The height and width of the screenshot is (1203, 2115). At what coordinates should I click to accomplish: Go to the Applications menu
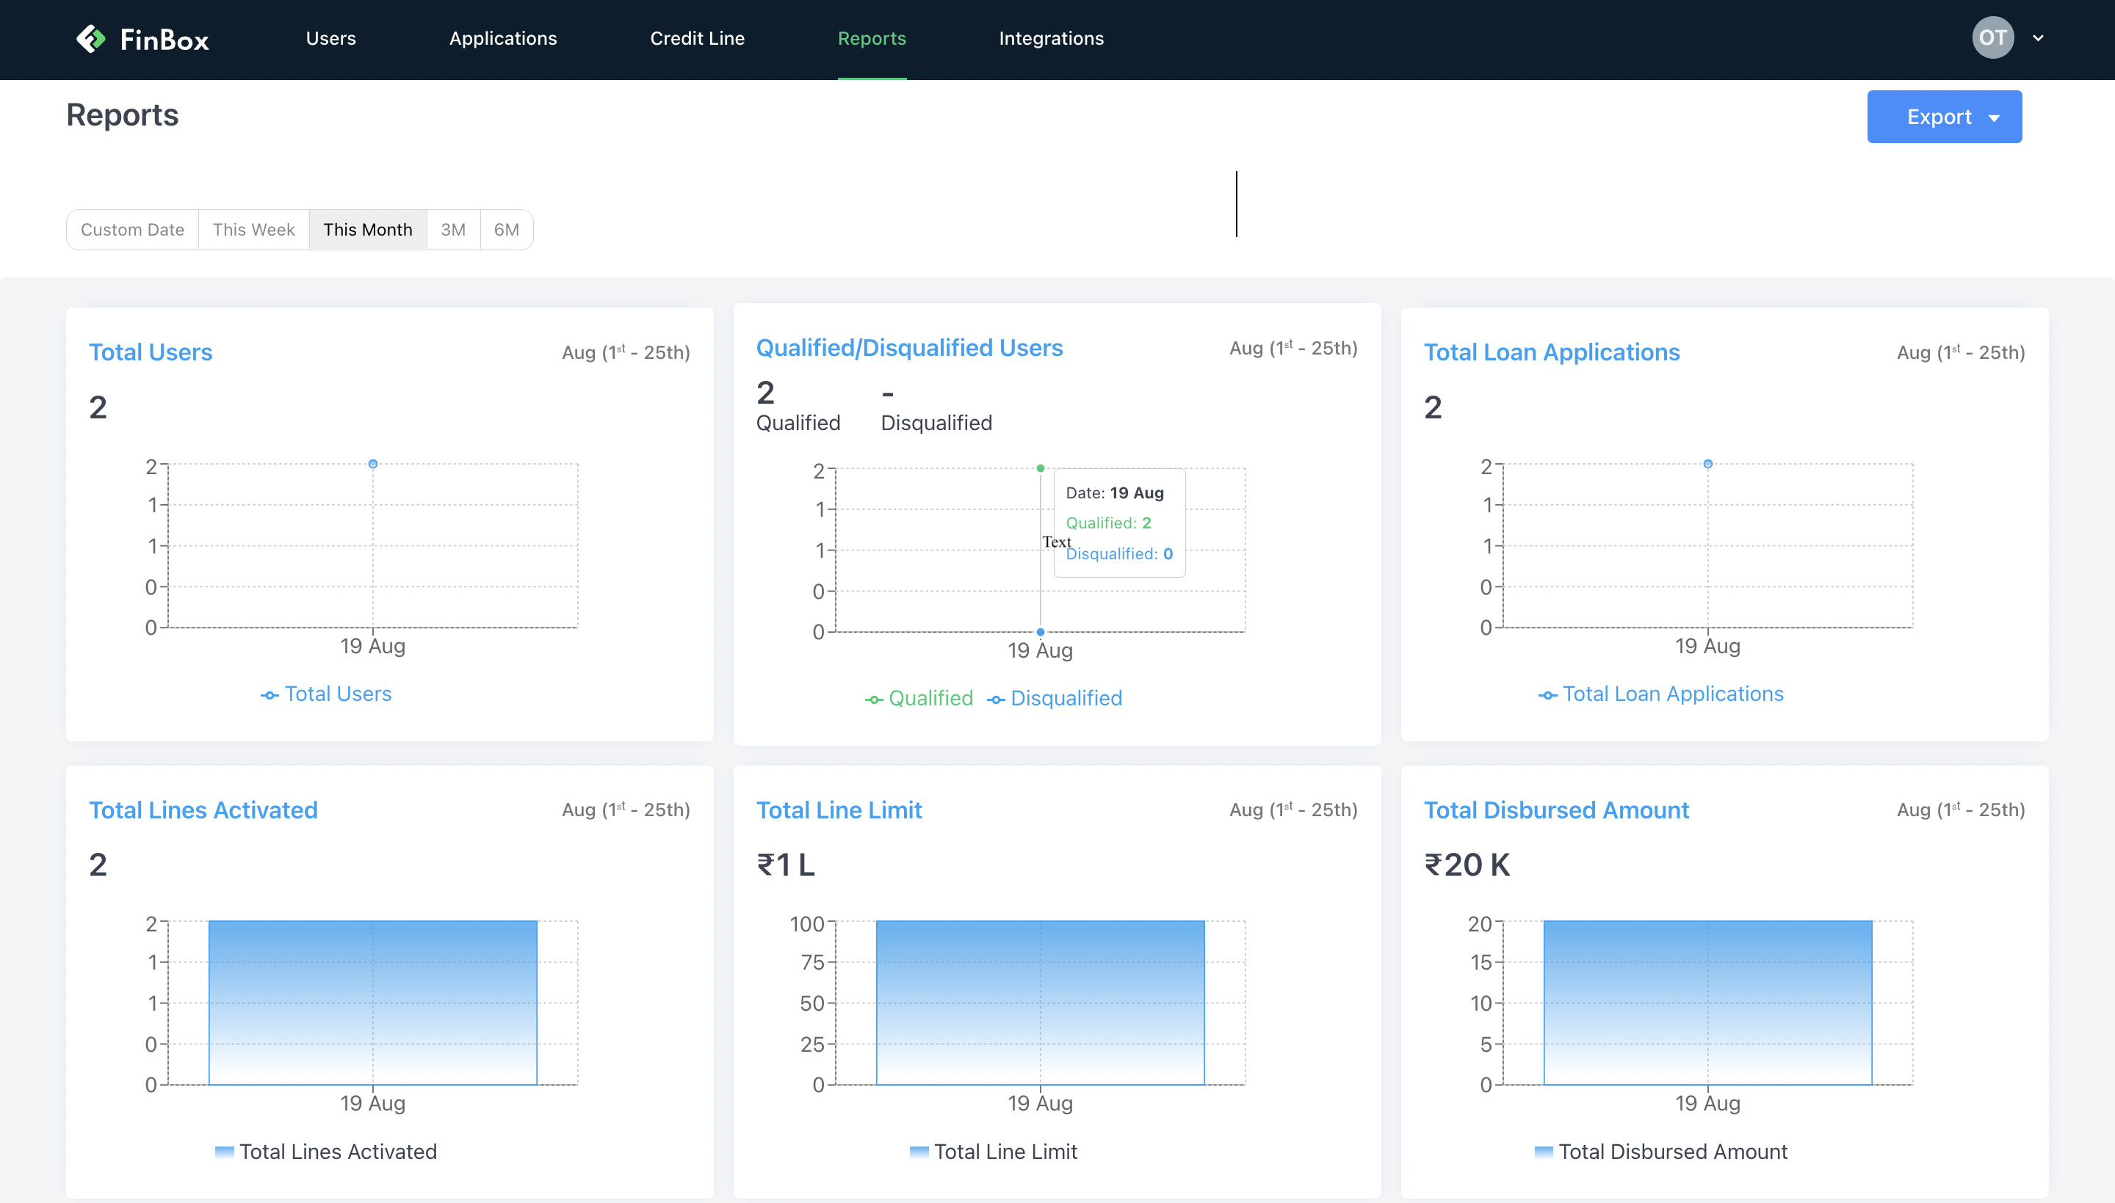click(502, 39)
